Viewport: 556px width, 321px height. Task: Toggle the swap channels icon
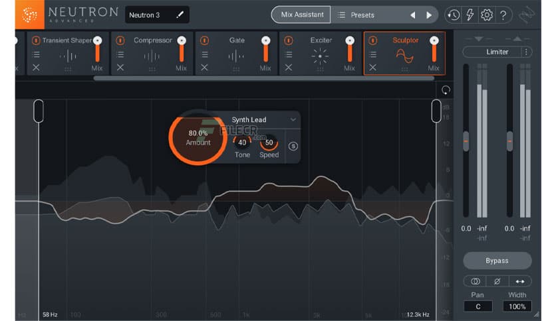520,281
